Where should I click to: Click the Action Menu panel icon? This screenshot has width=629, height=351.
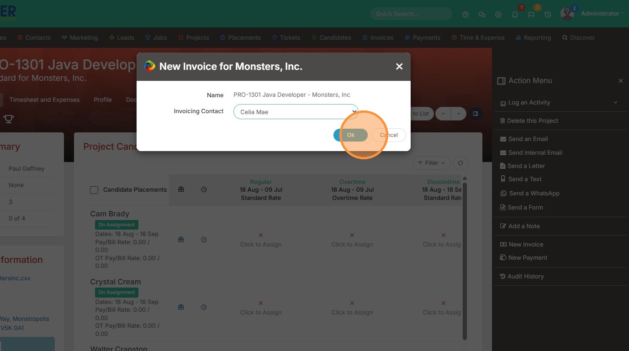[501, 81]
